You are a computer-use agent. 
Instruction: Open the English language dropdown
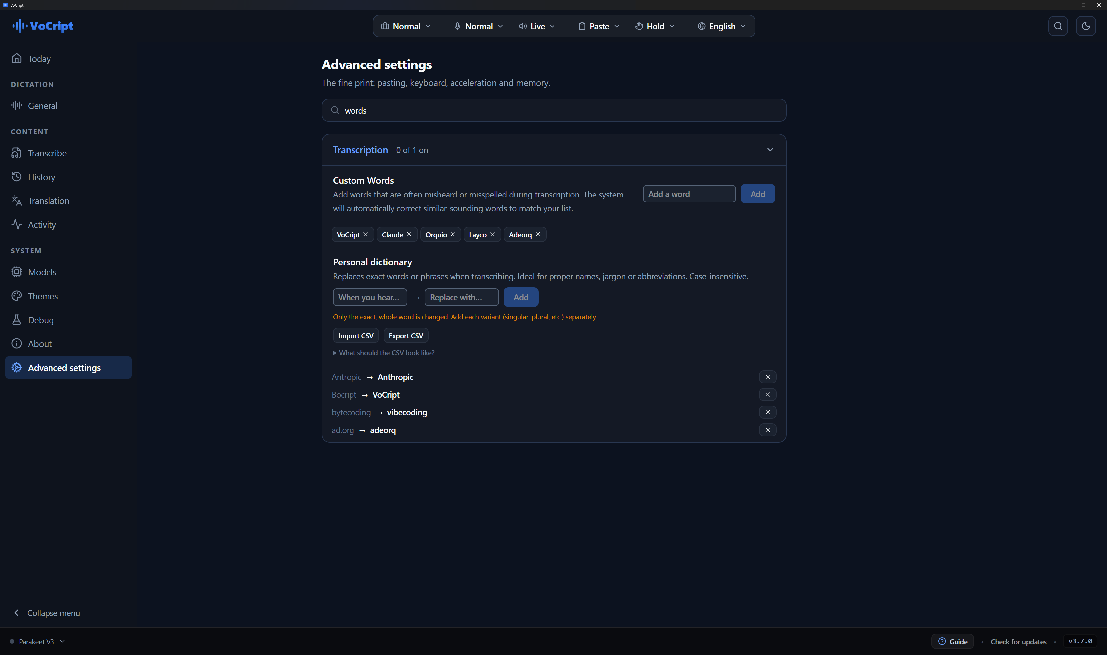pos(722,26)
